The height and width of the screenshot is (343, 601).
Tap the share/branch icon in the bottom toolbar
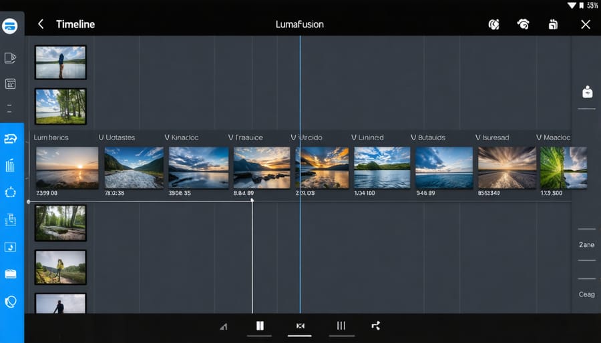click(x=375, y=326)
